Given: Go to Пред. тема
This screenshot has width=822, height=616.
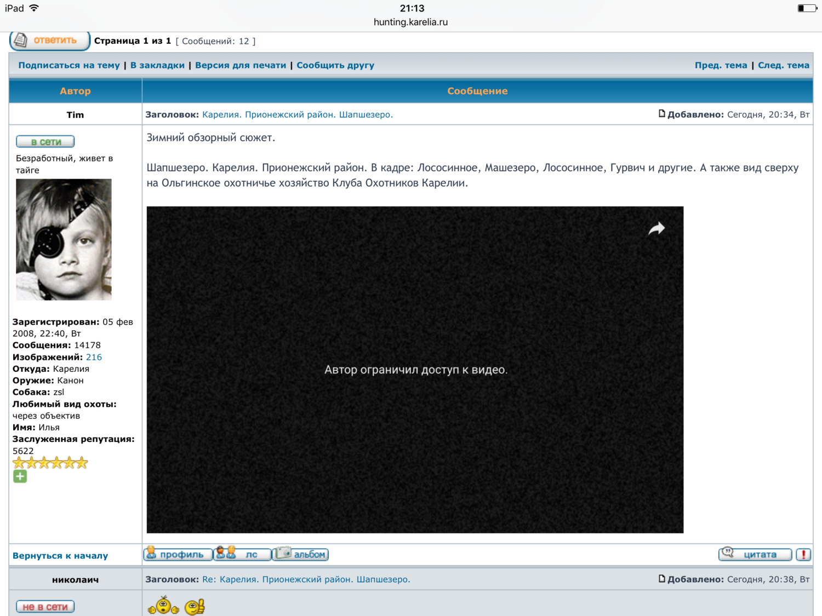Looking at the screenshot, I should [721, 65].
